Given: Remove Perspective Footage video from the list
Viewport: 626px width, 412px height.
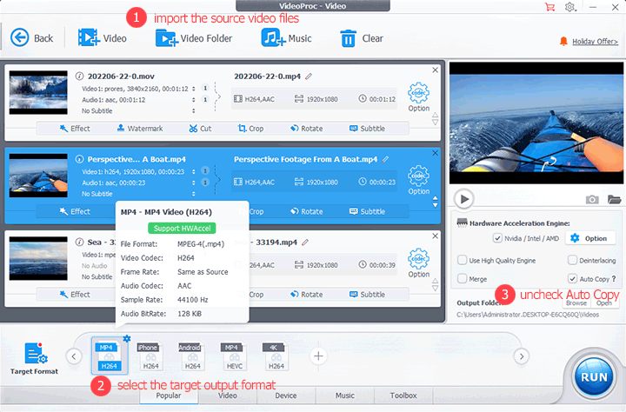Looking at the screenshot, I should coord(436,153).
